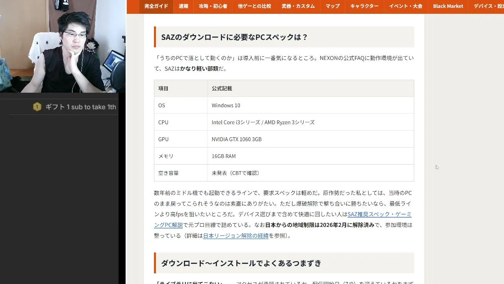Click bold text 日本からの地域制限は2026年2月に解除済み
The image size is (504, 284).
tap(320, 225)
